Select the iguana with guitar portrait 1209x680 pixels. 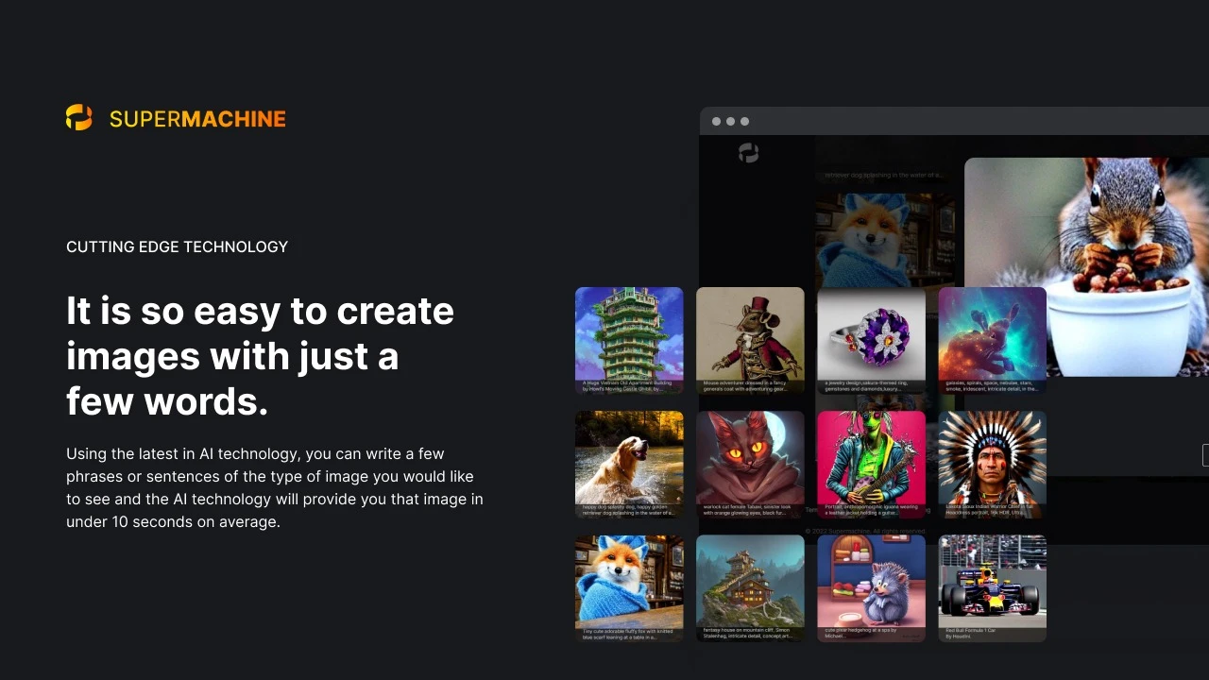click(x=871, y=464)
